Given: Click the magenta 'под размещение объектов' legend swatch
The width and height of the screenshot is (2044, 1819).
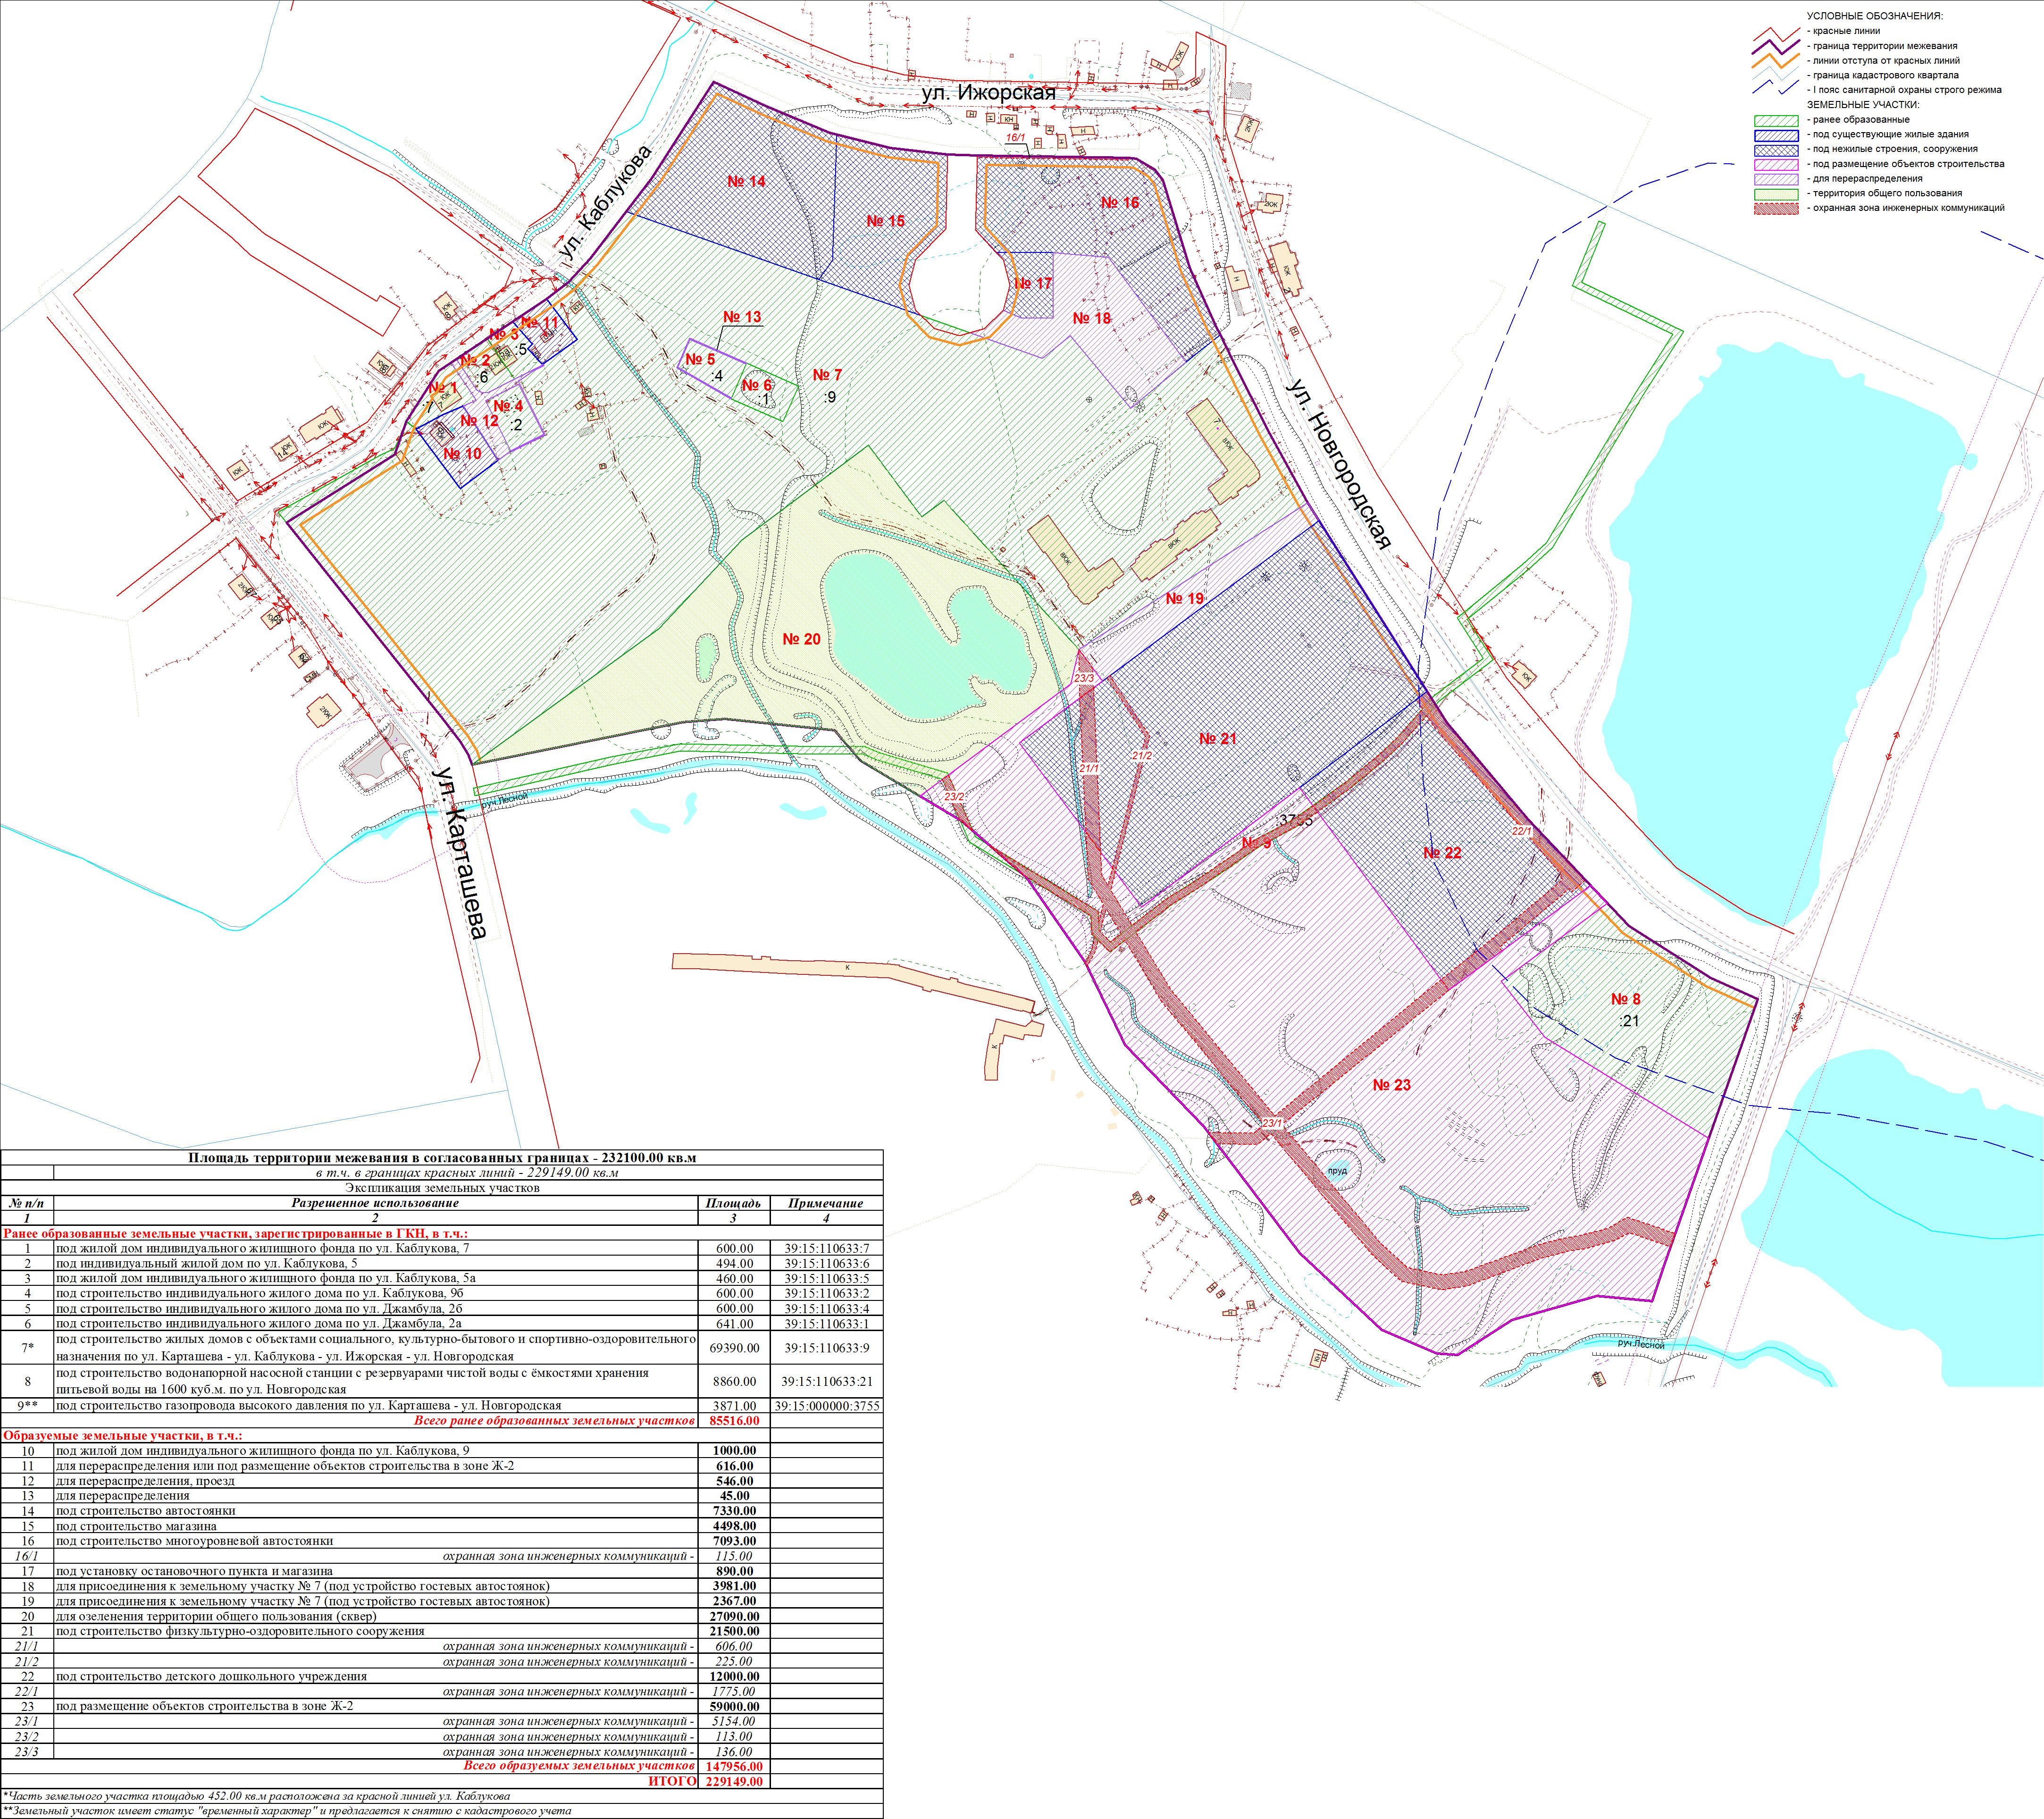Looking at the screenshot, I should coord(1776,165).
